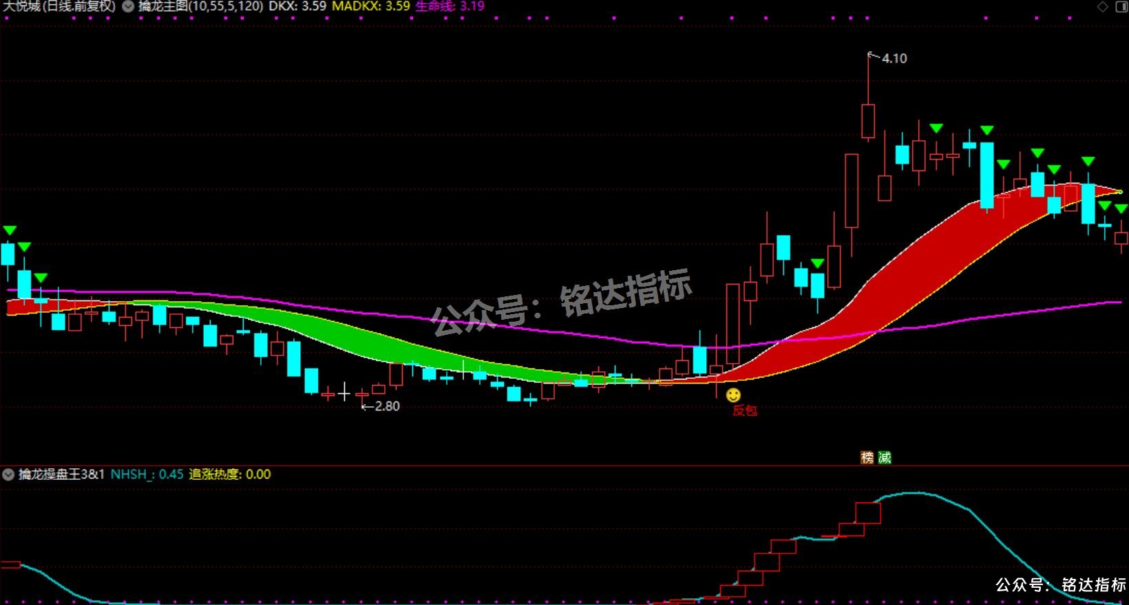1129x605 pixels.
Task: Click the 擒龙操盘王3&1 indicator name
Action: [x=61, y=474]
